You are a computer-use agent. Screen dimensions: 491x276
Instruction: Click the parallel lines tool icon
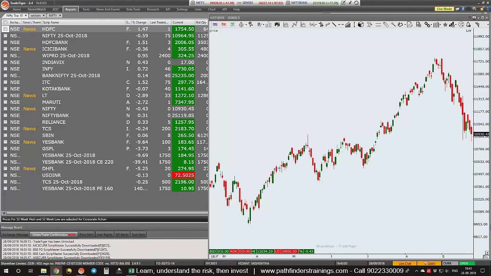(378, 25)
